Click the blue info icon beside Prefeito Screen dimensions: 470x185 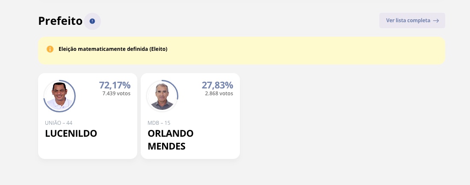pos(92,21)
